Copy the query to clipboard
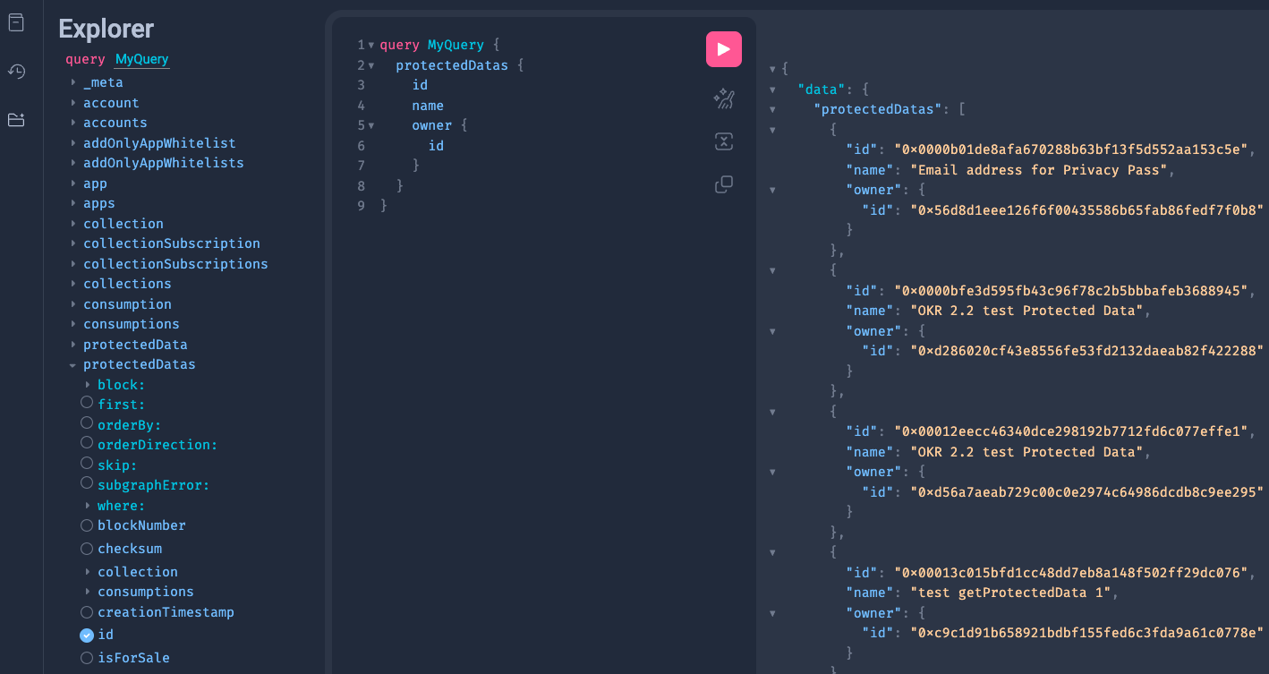The width and height of the screenshot is (1269, 674). pos(724,183)
